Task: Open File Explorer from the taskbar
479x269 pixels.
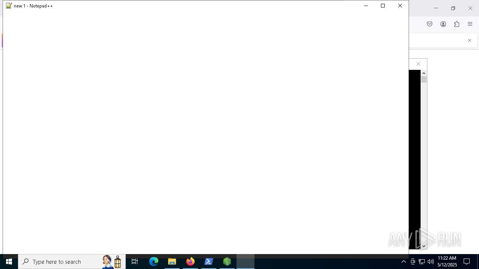Action: (x=172, y=262)
